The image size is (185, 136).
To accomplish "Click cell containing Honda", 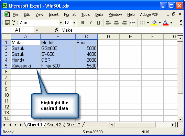I will pos(26,60).
